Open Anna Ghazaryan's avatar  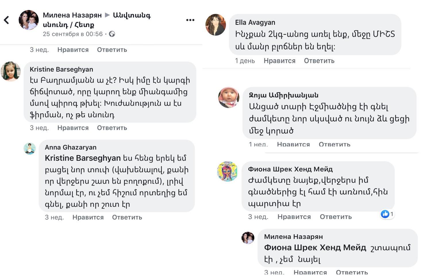[30, 149]
